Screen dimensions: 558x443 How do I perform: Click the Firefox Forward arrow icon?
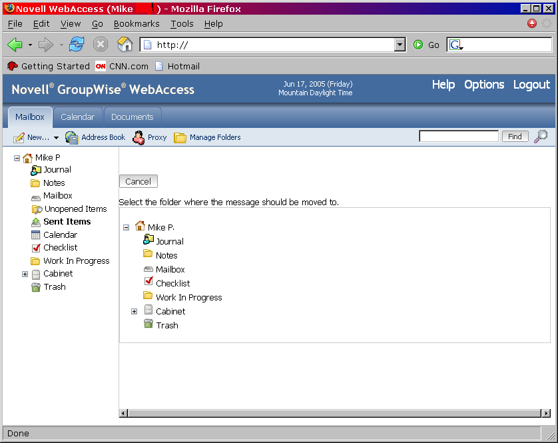point(45,45)
